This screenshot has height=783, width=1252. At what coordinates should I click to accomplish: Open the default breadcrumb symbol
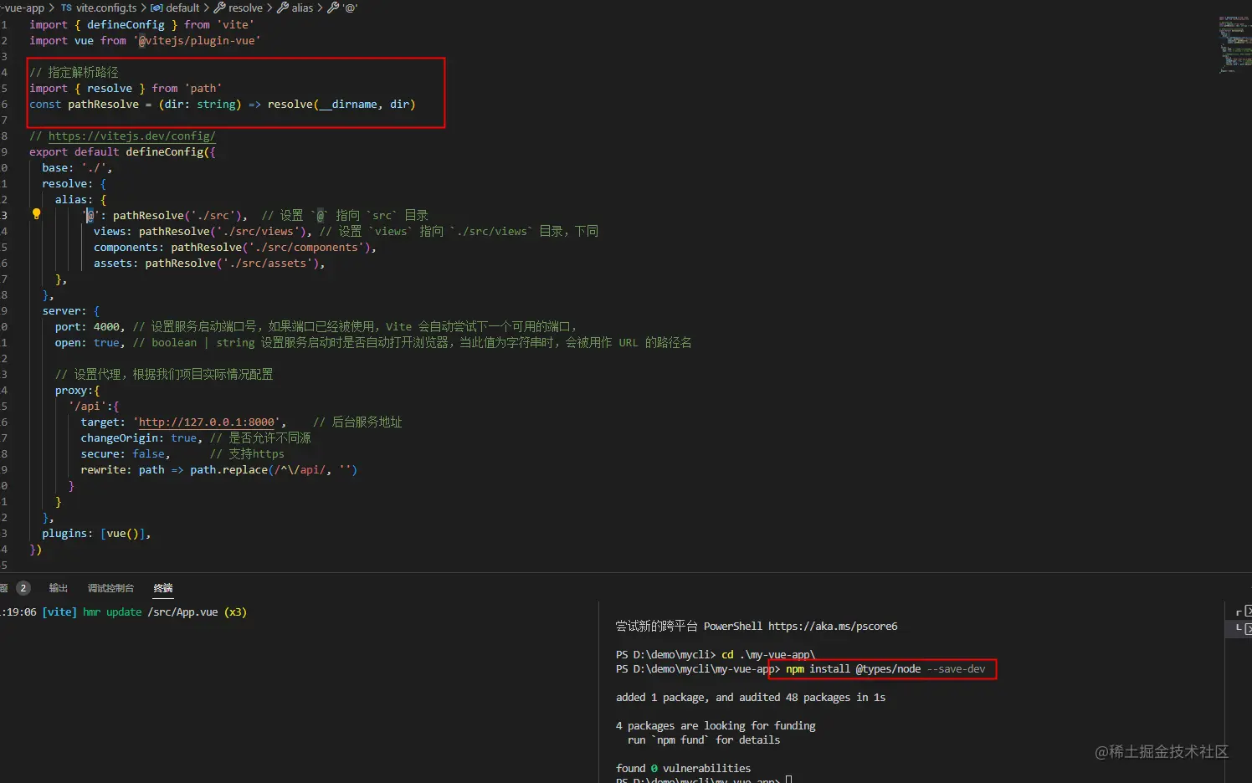coord(175,8)
